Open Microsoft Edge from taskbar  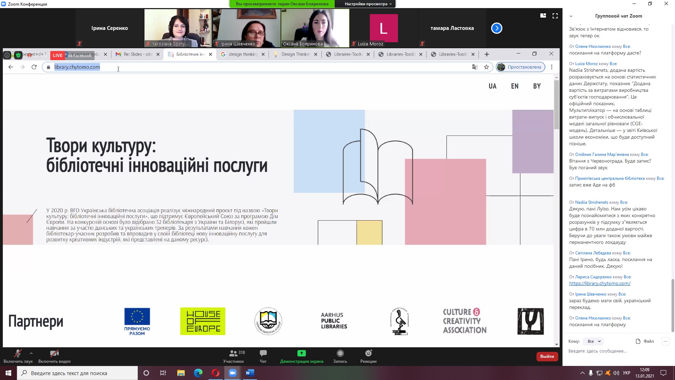pyautogui.click(x=198, y=373)
